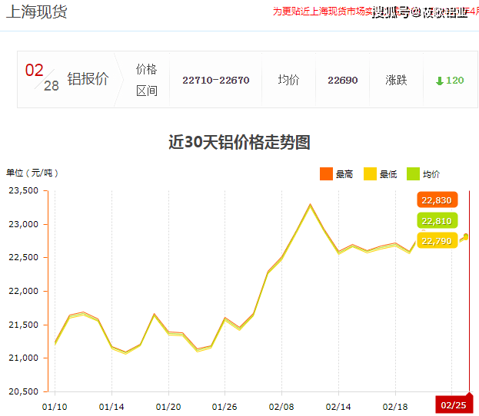Toggle the 均价 legend green swatch
The image size is (479, 416).
(413, 173)
